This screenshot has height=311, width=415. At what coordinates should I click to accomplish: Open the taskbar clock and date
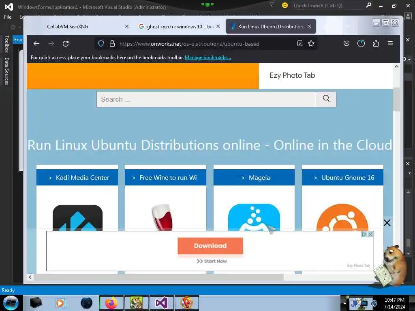(x=394, y=303)
